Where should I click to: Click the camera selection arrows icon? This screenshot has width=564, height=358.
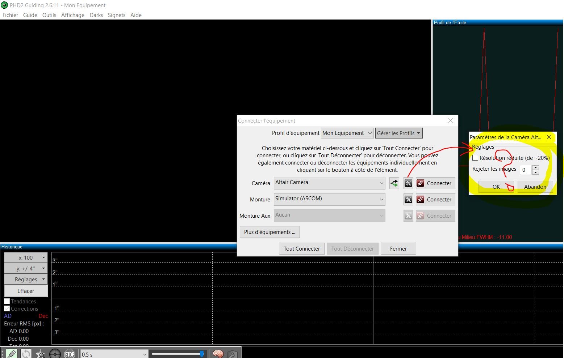[394, 183]
